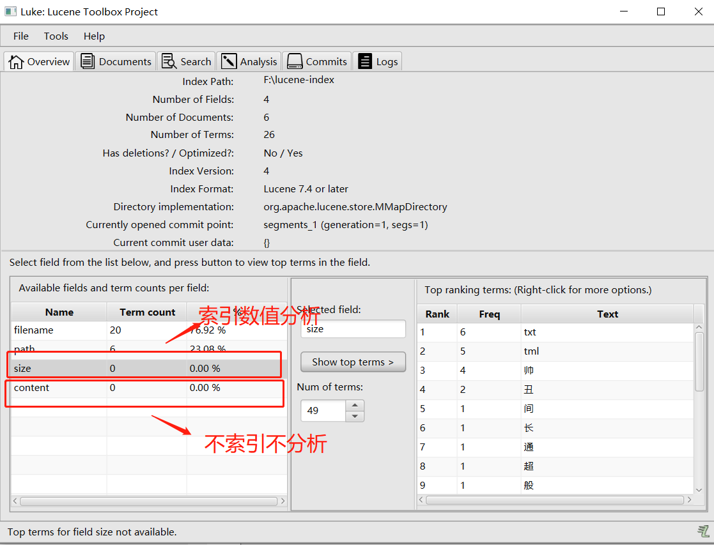Select the term '间' row
This screenshot has height=545, width=714.
(x=555, y=409)
